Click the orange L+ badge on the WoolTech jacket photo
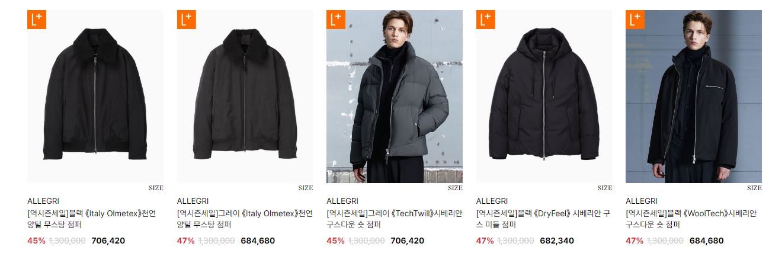The image size is (769, 269). 635,20
